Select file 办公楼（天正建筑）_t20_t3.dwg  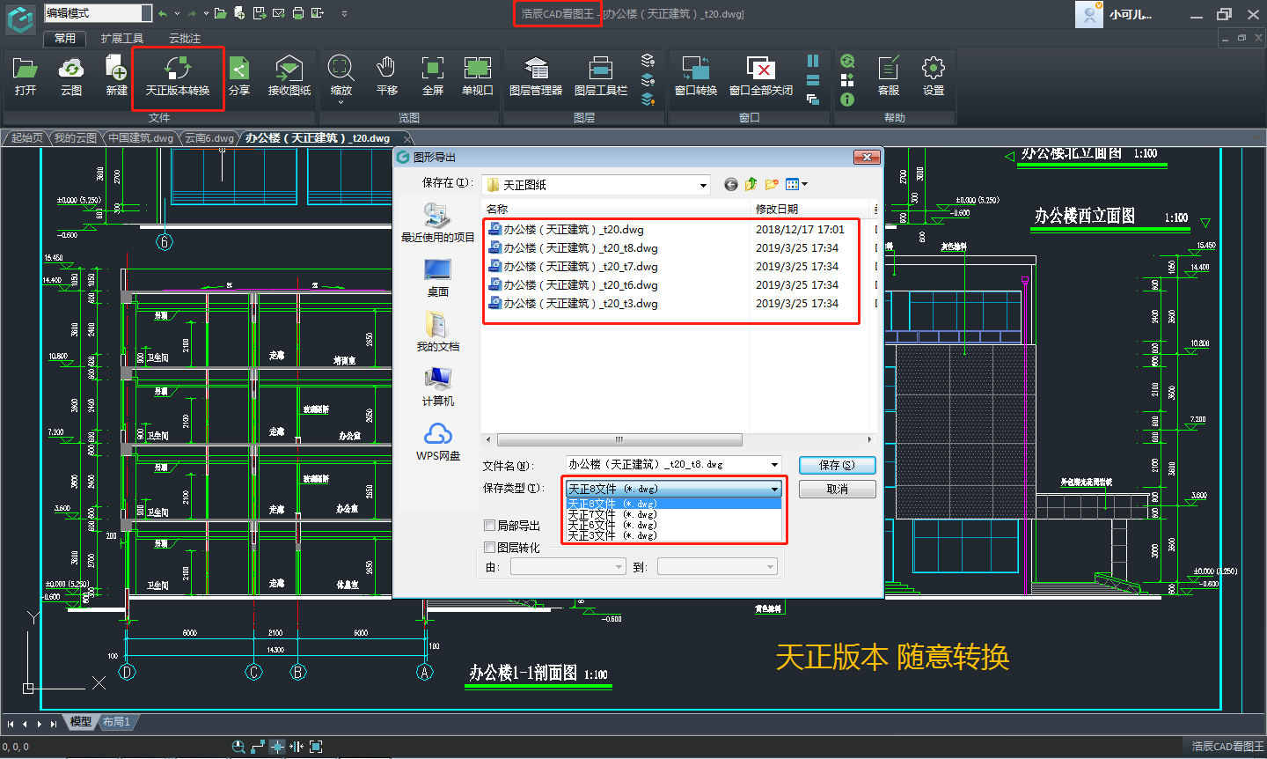(x=573, y=303)
